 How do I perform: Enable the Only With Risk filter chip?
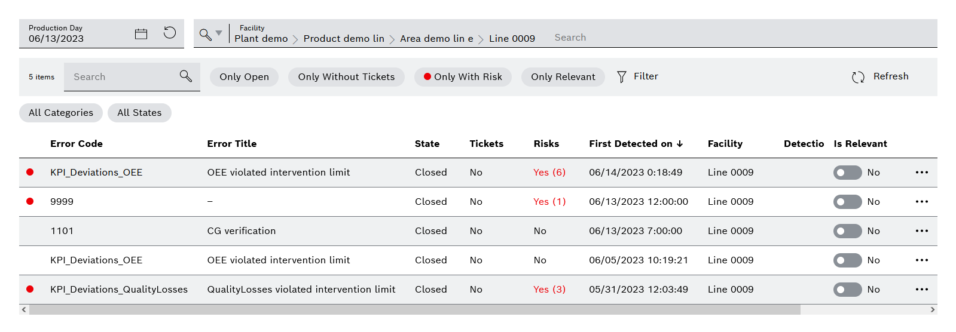[463, 77]
